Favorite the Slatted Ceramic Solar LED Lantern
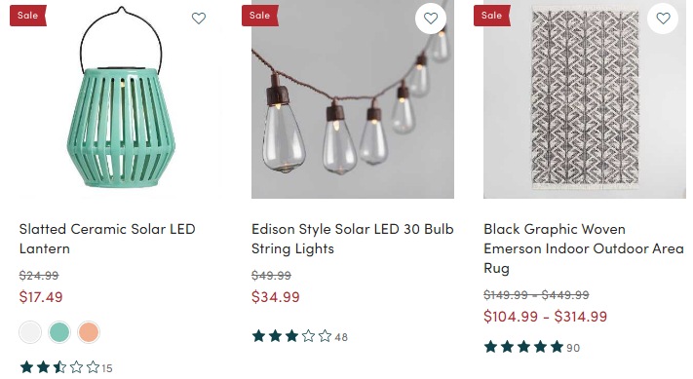The height and width of the screenshot is (379, 693). 199,19
